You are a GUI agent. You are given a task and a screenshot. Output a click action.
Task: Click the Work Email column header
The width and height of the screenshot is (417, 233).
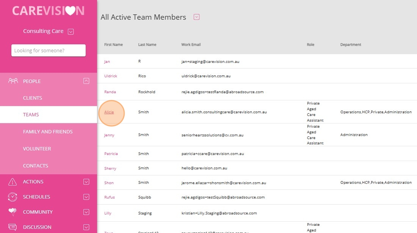click(x=191, y=45)
